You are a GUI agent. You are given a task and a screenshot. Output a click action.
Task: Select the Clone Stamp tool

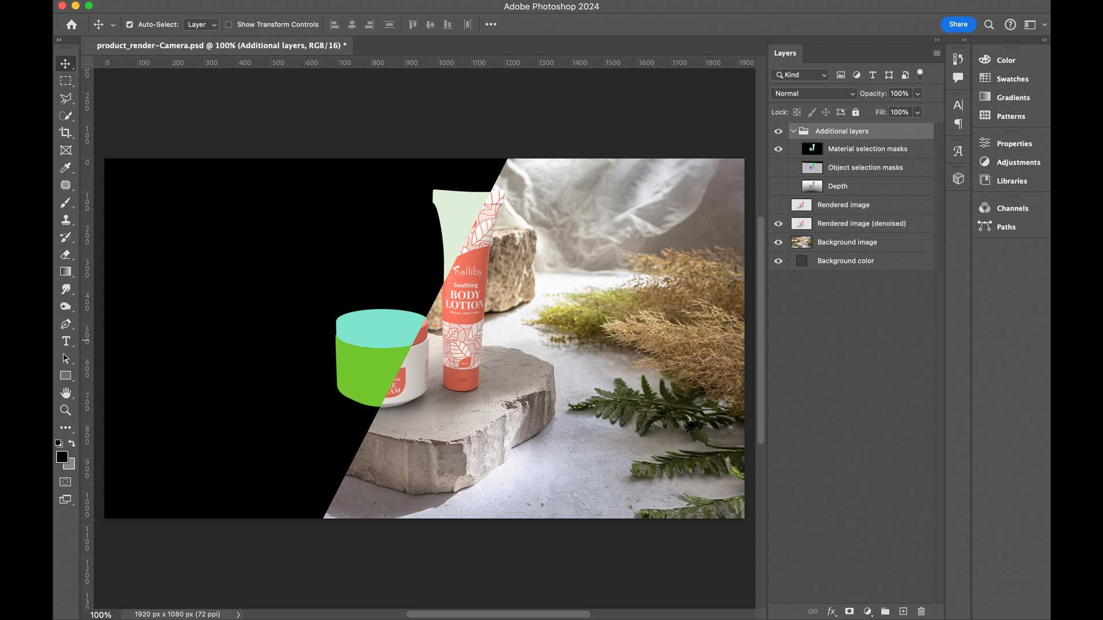pyautogui.click(x=65, y=220)
